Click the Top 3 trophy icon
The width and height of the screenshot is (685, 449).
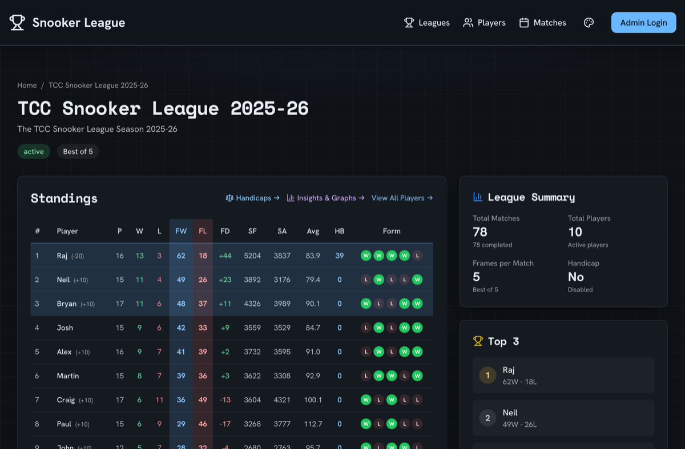pos(478,341)
